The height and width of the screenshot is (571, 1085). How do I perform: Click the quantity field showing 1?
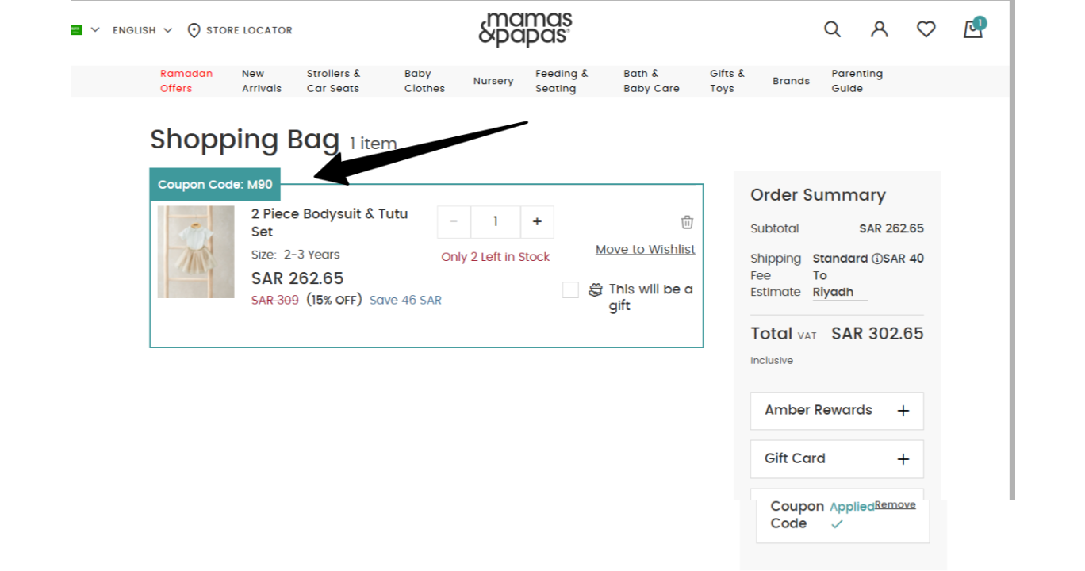tap(496, 222)
